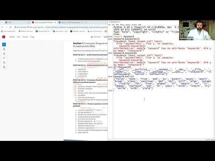This screenshot has width=215, height=161.
Task: Open a new Chrome tab with plus
Action: pos(86,22)
